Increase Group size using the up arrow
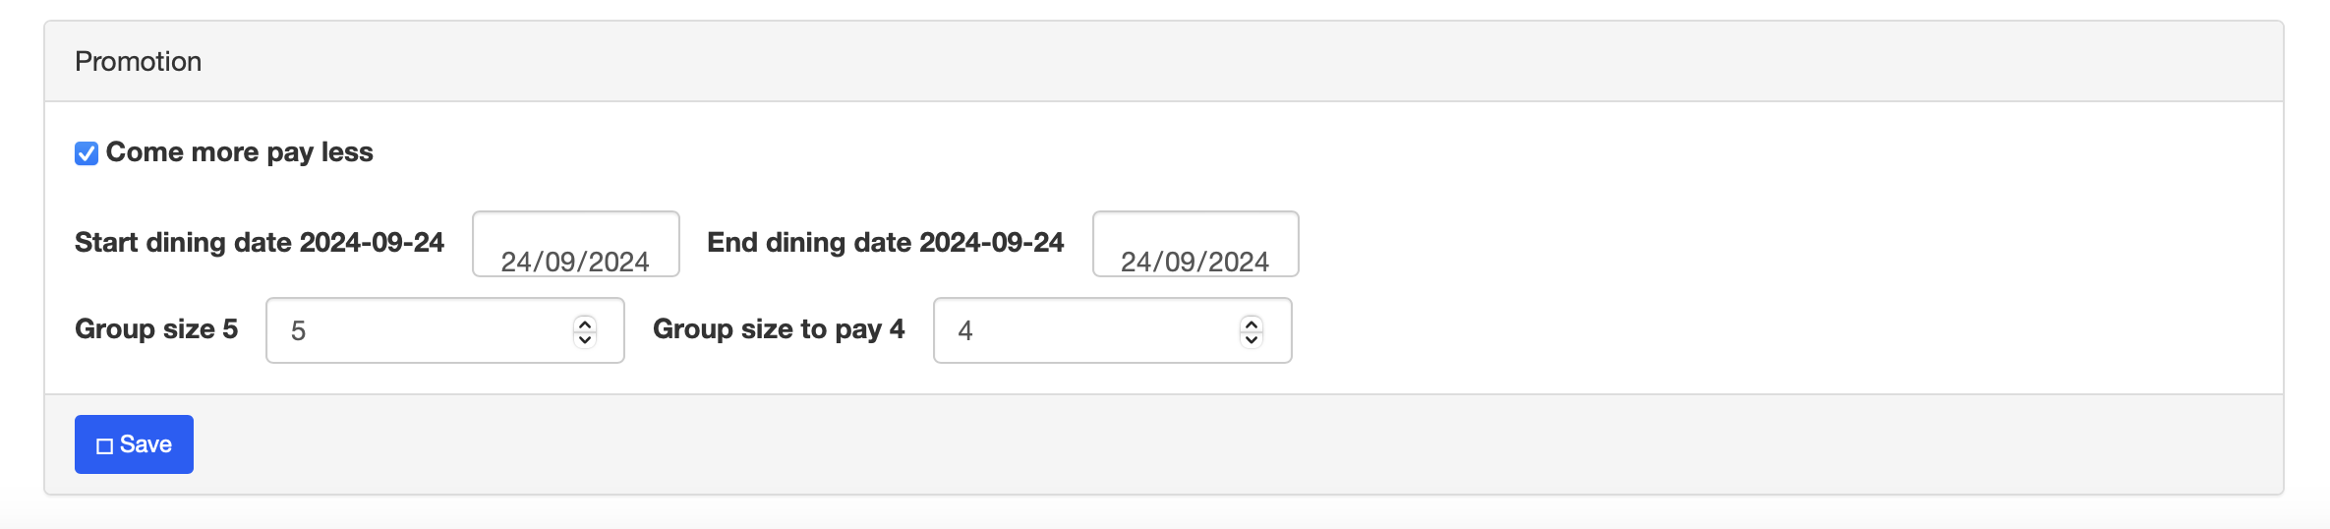 pos(585,323)
